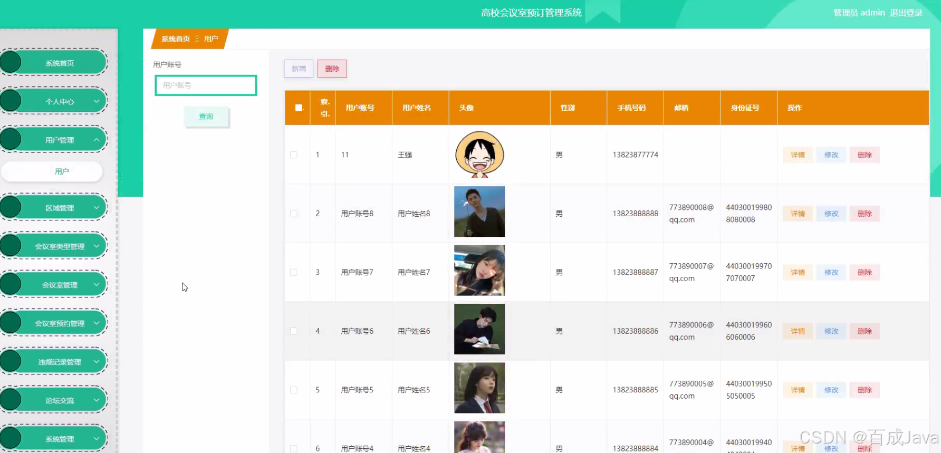Click 退出登录 in the top bar
The width and height of the screenshot is (941, 453).
pos(906,13)
